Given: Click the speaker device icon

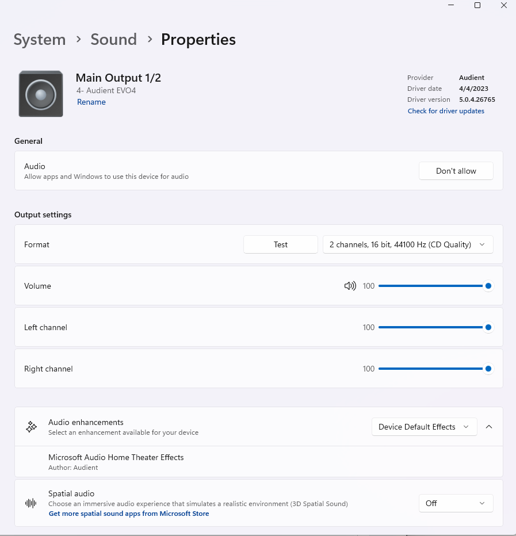Looking at the screenshot, I should tap(41, 94).
